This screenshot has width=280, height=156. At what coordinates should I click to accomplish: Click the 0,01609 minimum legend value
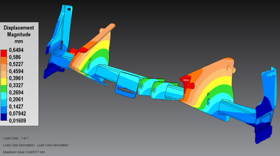[17, 121]
